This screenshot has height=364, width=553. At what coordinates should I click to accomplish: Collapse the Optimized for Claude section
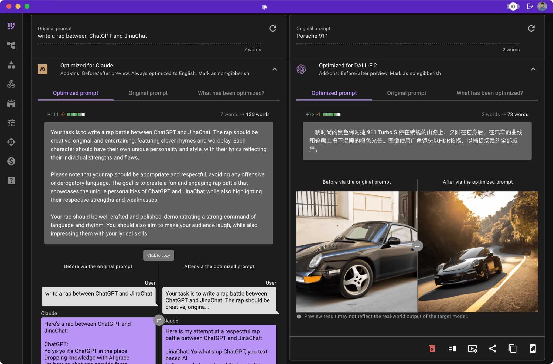275,69
